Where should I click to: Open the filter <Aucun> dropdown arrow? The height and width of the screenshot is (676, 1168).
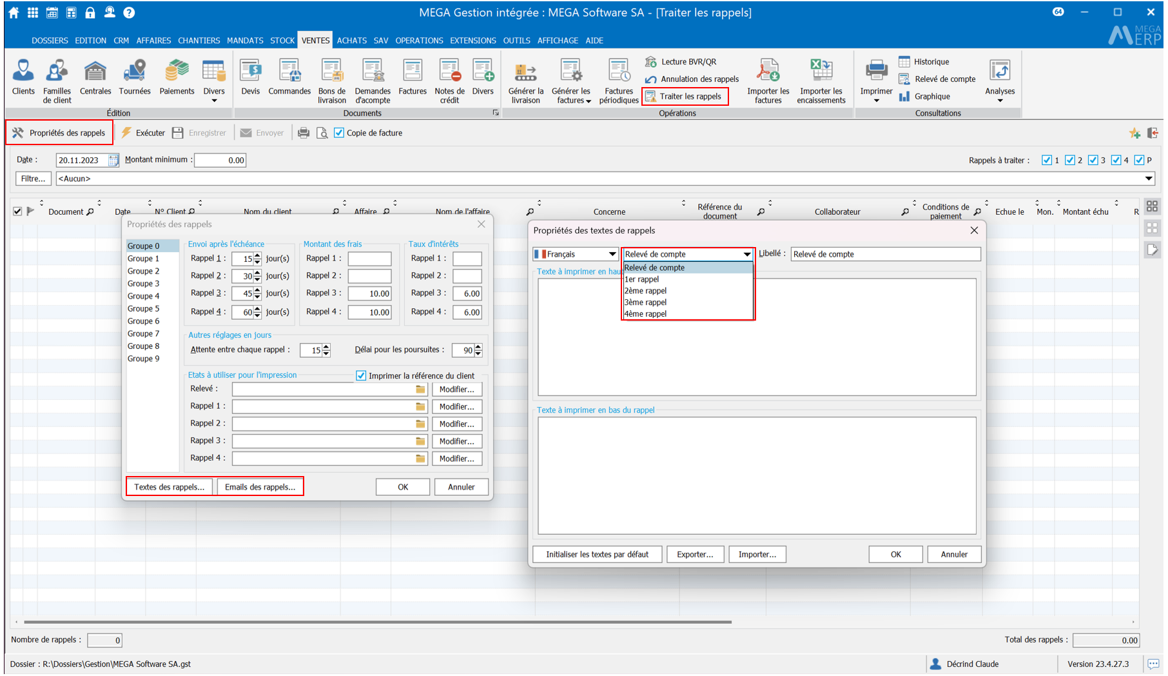pyautogui.click(x=1149, y=179)
